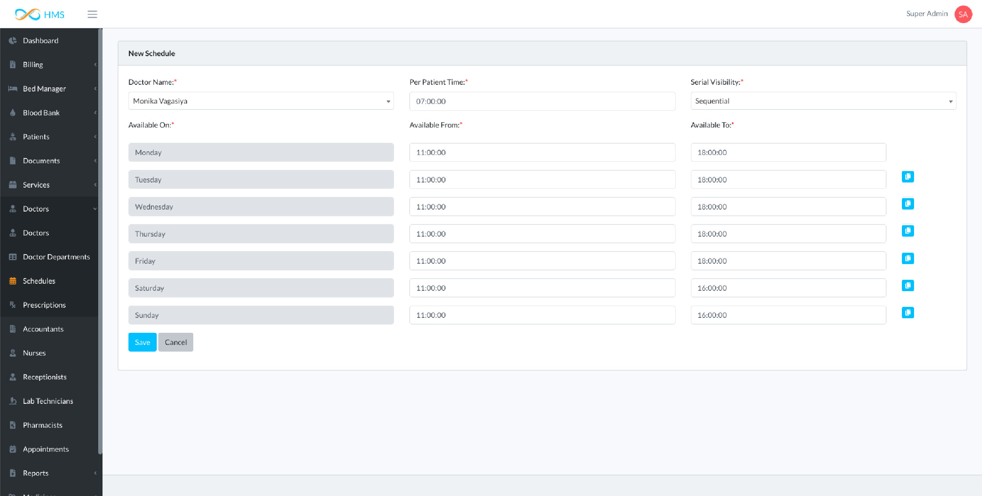The image size is (982, 496).
Task: Click the SA user avatar
Action: point(963,15)
